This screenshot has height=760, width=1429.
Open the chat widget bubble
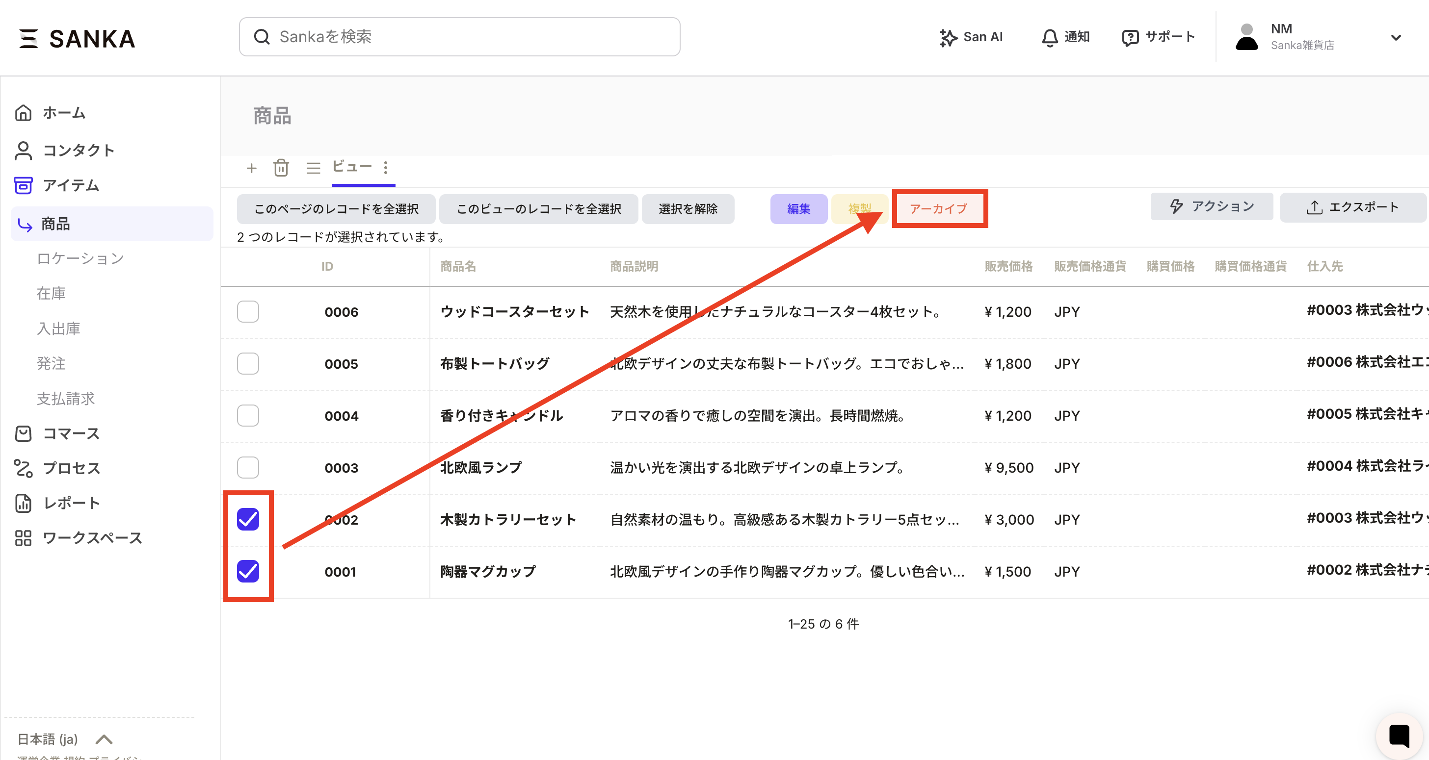click(x=1399, y=735)
